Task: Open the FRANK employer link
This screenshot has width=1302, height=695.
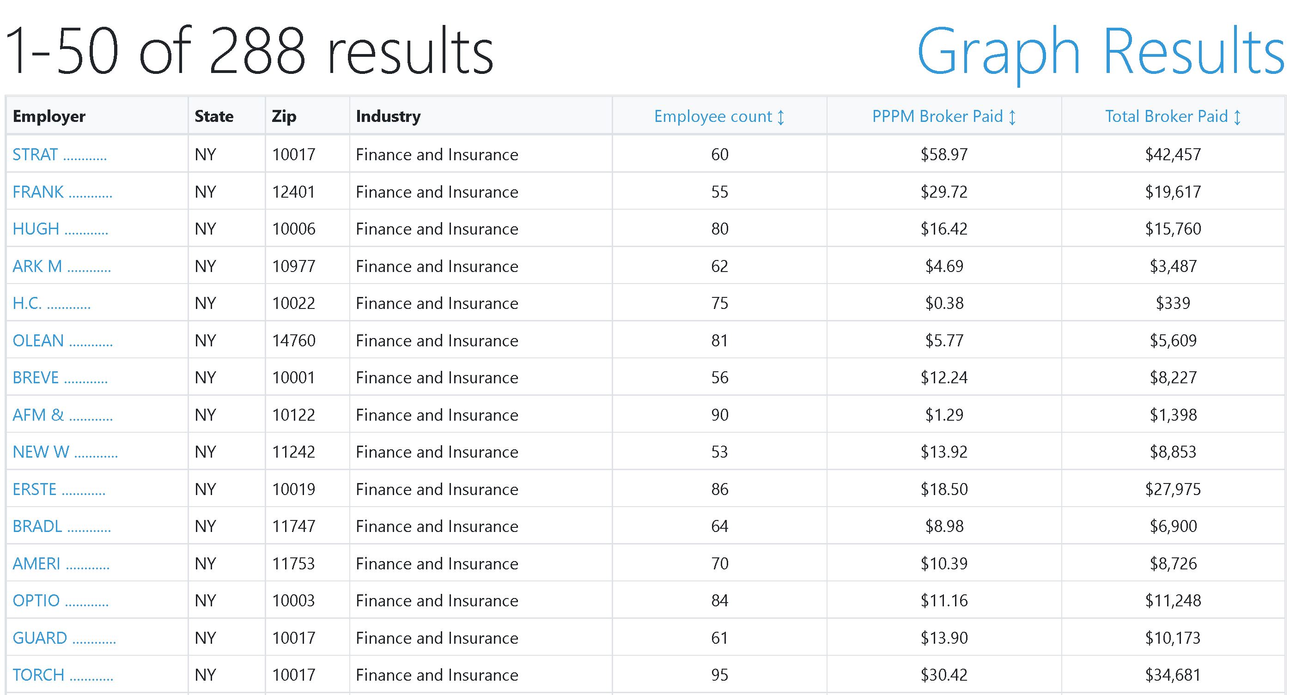Action: pyautogui.click(x=62, y=192)
